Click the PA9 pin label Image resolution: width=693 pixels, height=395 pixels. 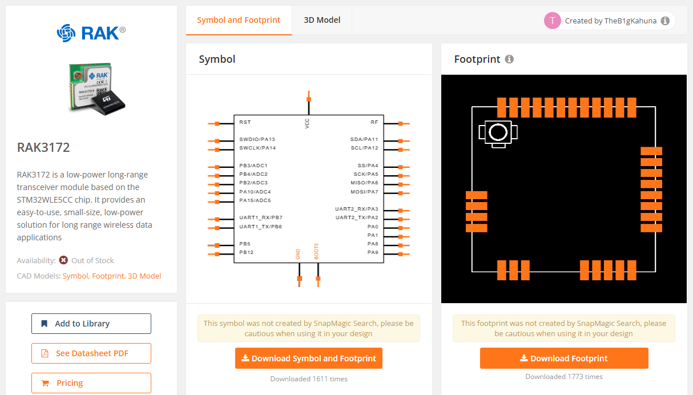pos(373,252)
